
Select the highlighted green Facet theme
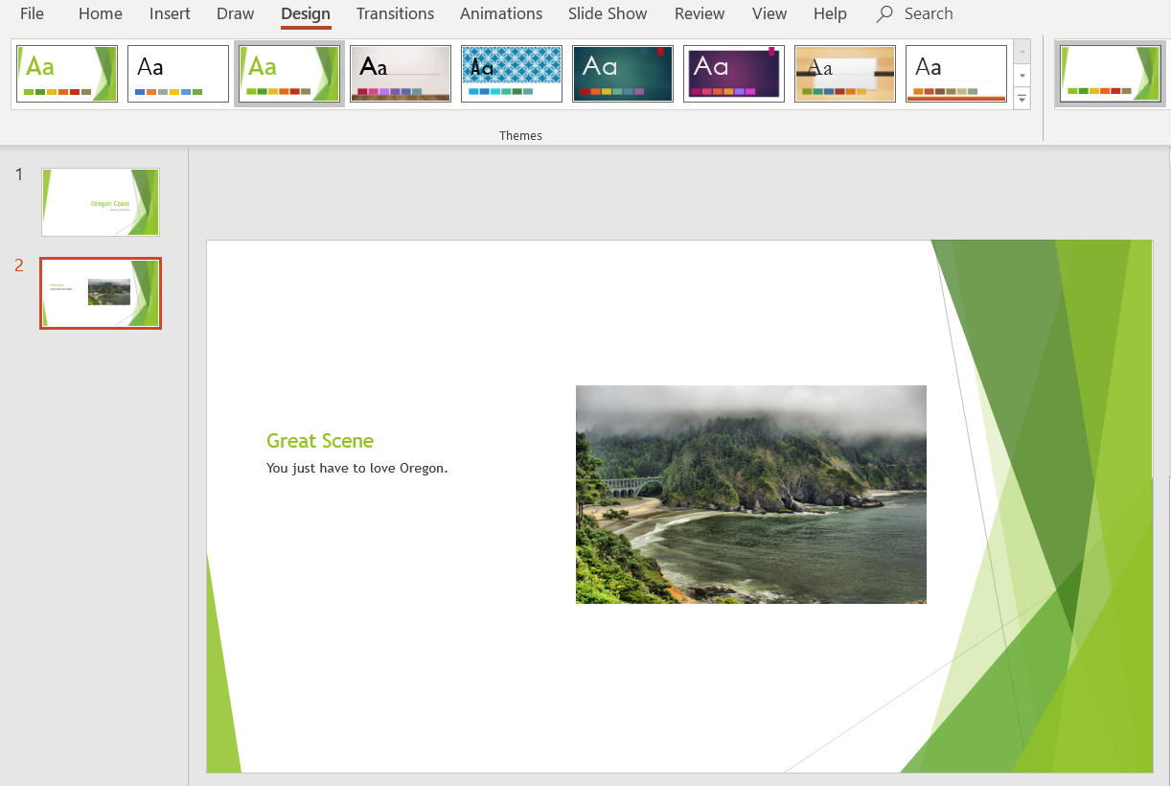(289, 73)
